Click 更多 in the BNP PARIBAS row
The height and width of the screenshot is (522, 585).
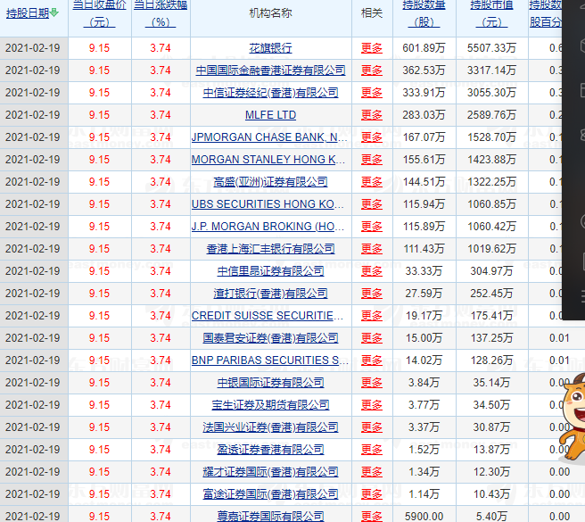coord(372,360)
